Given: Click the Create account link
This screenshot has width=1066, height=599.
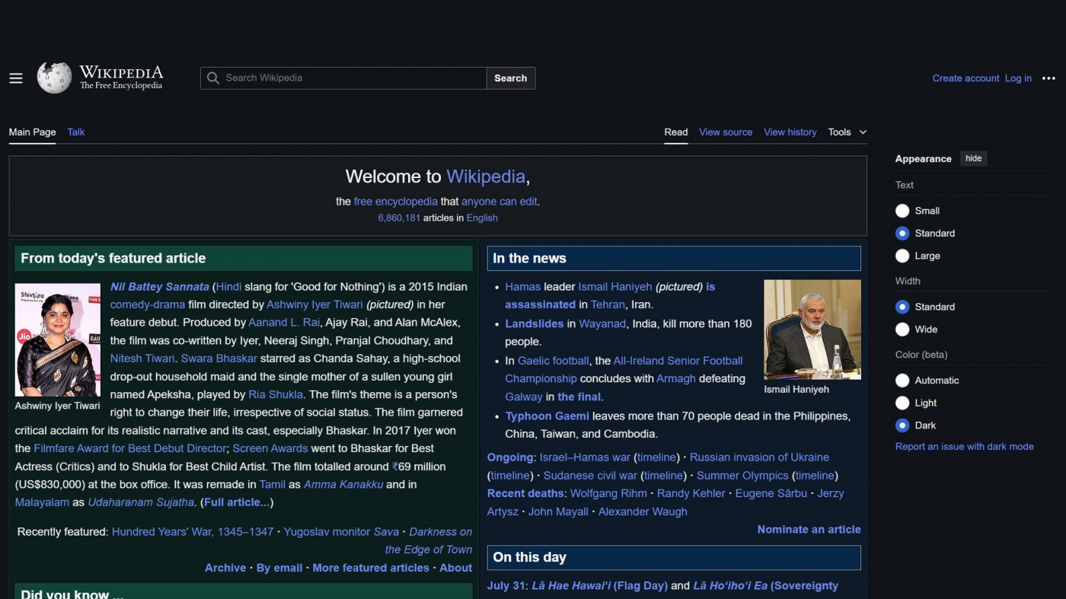Looking at the screenshot, I should tap(965, 78).
